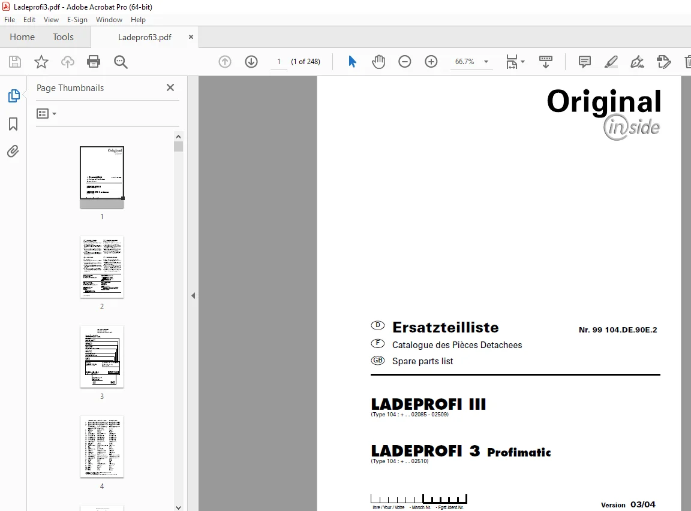Screen dimensions: 691x511
Task: Add a sticky note comment
Action: (x=584, y=62)
